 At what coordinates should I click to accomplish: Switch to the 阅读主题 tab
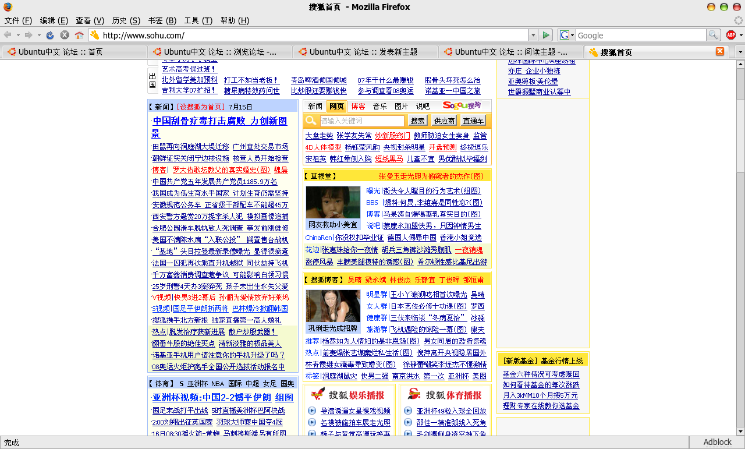tap(510, 52)
